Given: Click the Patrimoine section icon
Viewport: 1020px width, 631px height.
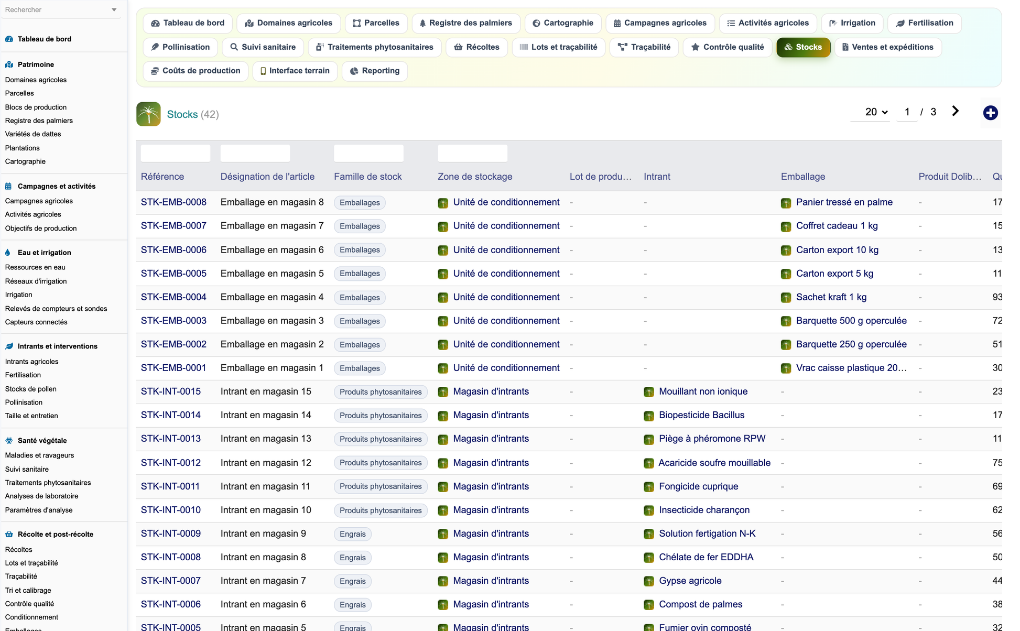Looking at the screenshot, I should point(9,64).
